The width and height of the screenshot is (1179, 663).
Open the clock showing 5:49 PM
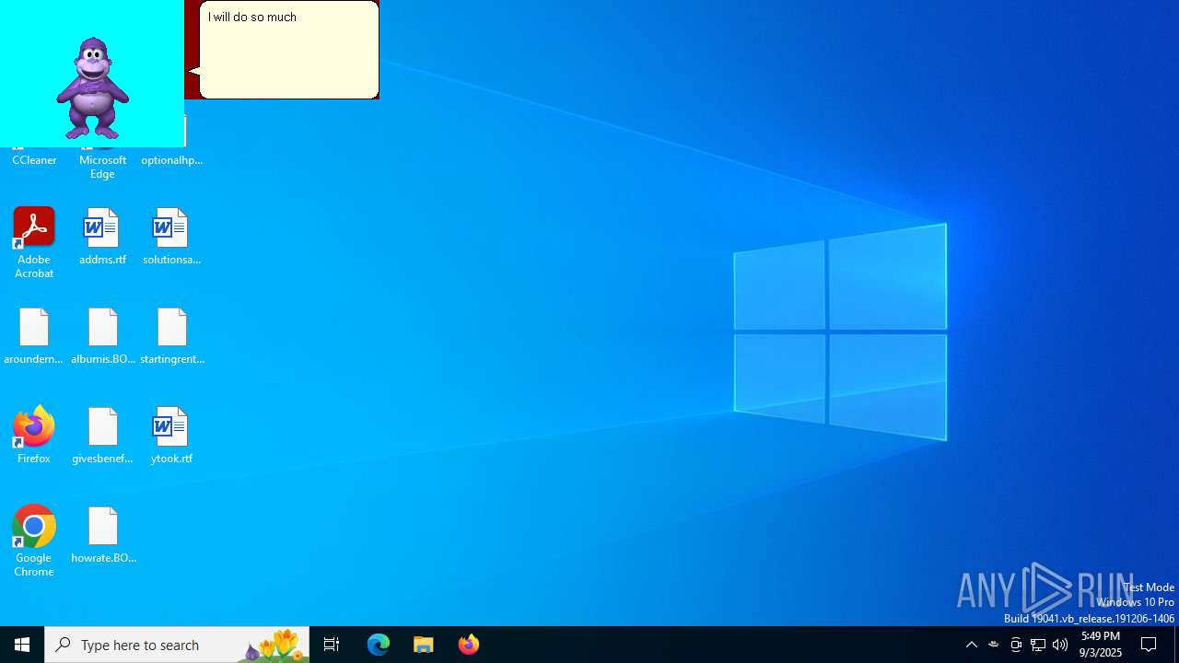pyautogui.click(x=1101, y=645)
